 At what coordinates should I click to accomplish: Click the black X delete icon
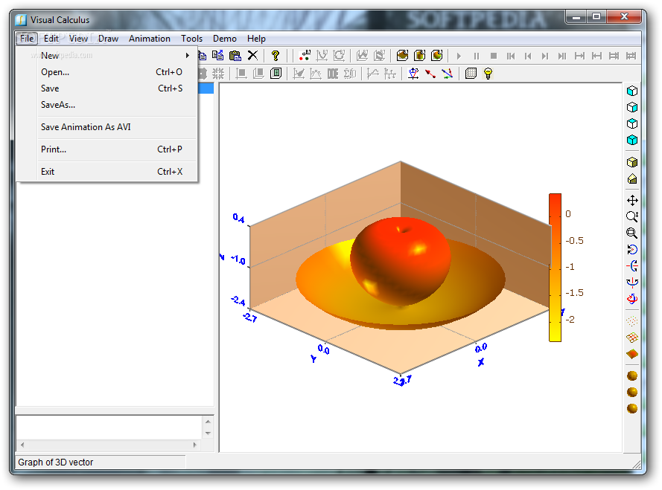point(252,56)
